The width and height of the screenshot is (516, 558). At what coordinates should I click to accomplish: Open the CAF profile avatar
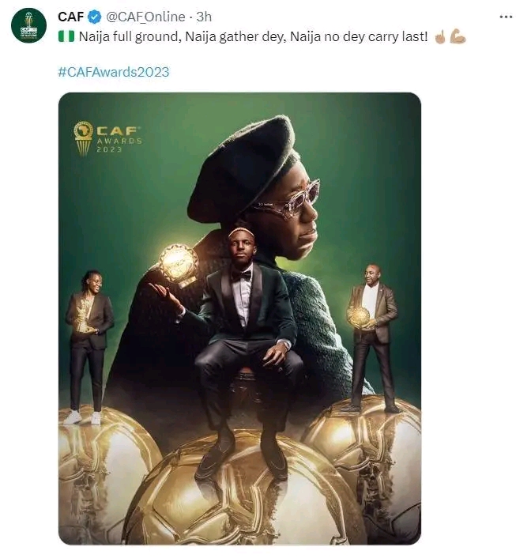click(x=28, y=25)
